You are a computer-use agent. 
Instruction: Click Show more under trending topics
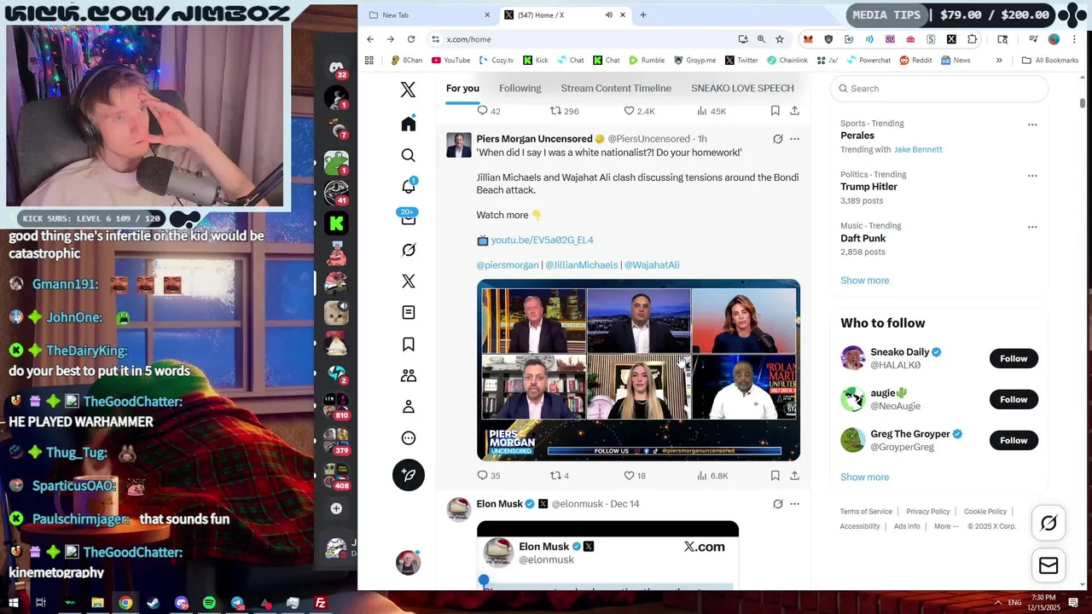(x=864, y=281)
